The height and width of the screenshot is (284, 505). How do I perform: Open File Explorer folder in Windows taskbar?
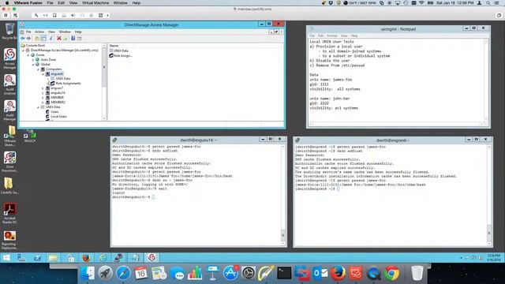point(53,258)
